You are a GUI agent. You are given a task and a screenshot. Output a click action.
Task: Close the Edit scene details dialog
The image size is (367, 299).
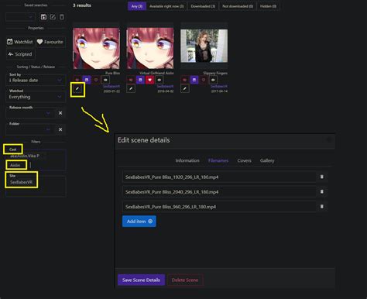[328, 139]
